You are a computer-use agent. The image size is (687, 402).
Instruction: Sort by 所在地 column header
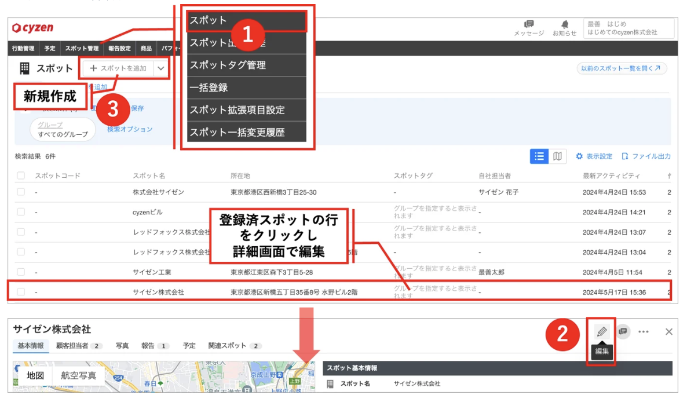pos(240,176)
